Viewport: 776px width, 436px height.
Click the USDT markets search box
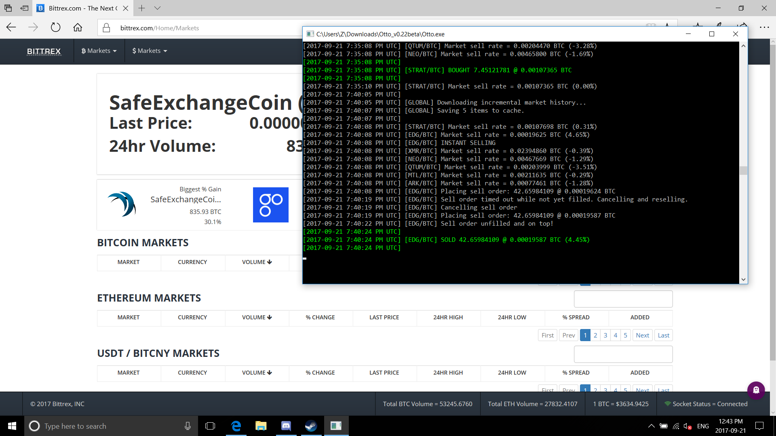[623, 354]
